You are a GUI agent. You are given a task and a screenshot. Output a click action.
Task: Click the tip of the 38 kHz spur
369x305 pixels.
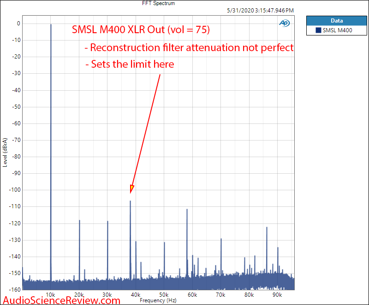point(130,201)
